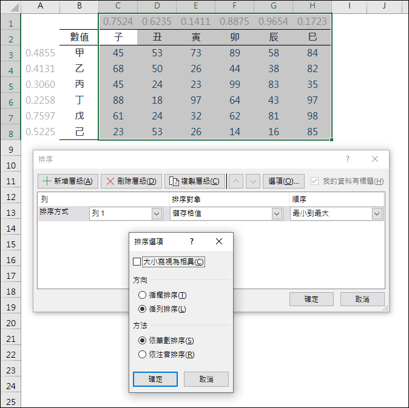Click Sort Options help question mark
This screenshot has height=408, width=409.
click(x=192, y=241)
